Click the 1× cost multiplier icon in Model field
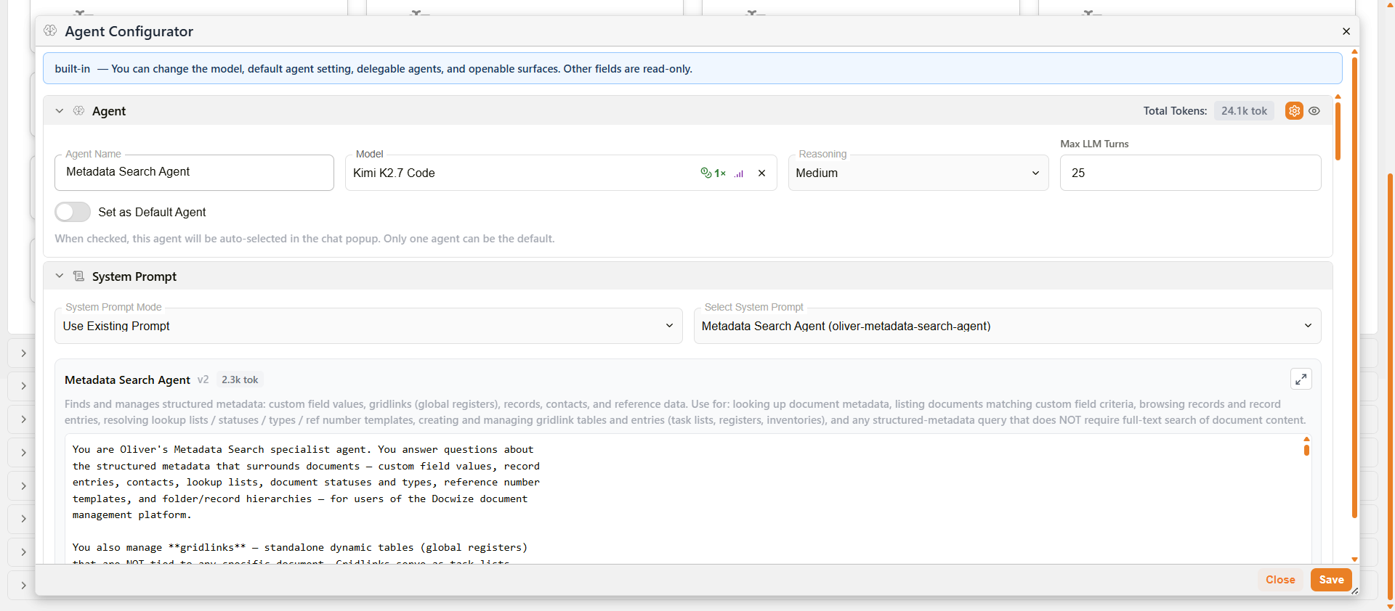The width and height of the screenshot is (1395, 611). (713, 173)
